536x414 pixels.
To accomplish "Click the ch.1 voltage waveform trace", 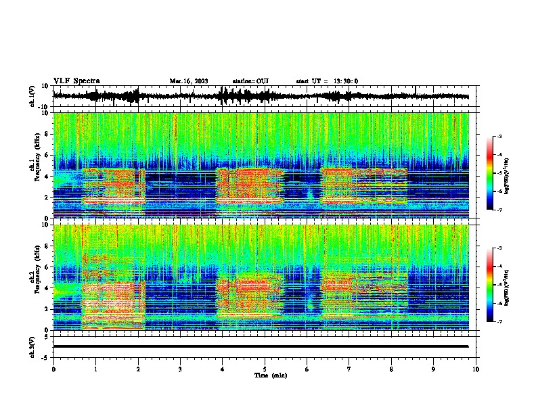I will click(x=261, y=96).
